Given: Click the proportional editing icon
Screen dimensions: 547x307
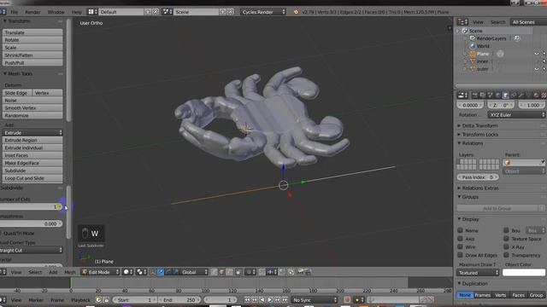Looking at the screenshot, I should point(250,272).
